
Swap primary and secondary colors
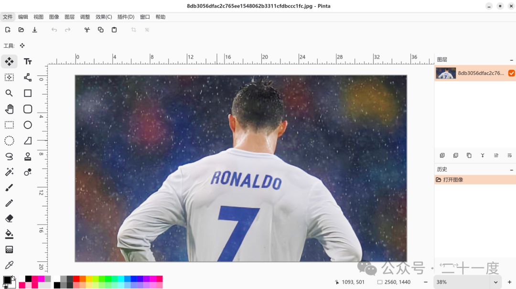[x=14, y=278]
